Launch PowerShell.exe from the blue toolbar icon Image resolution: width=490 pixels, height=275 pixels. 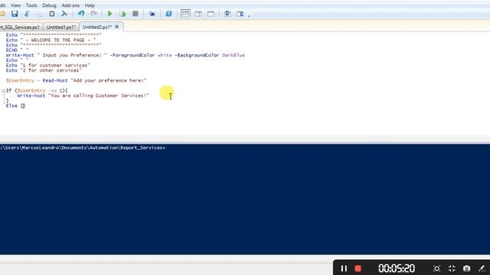click(168, 14)
